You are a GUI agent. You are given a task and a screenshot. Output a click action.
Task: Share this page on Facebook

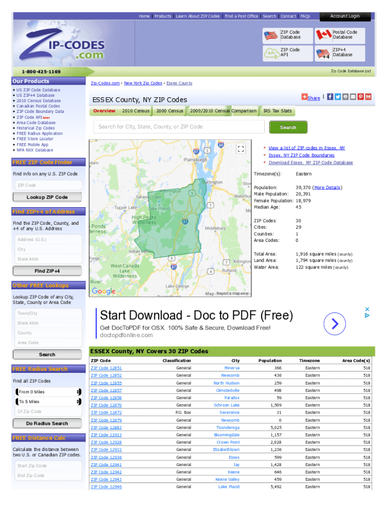330,97
